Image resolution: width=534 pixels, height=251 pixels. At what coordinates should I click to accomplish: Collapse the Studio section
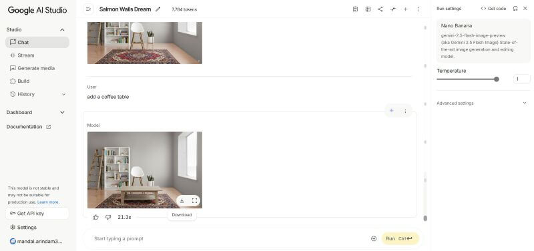point(62,29)
